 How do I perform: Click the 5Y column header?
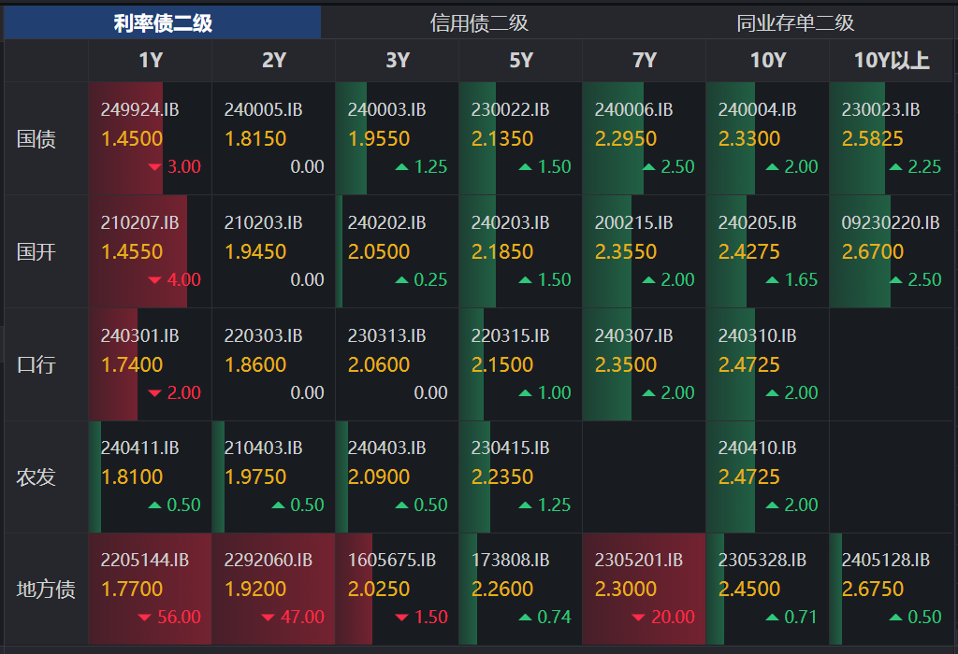[x=521, y=61]
